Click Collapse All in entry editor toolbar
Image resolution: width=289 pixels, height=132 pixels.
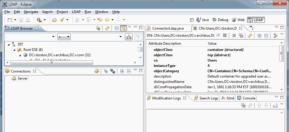tap(266, 36)
